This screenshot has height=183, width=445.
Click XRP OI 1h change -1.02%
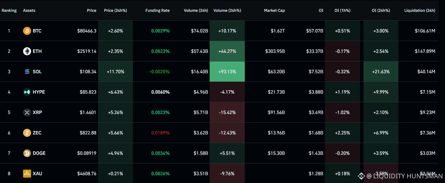pos(343,112)
